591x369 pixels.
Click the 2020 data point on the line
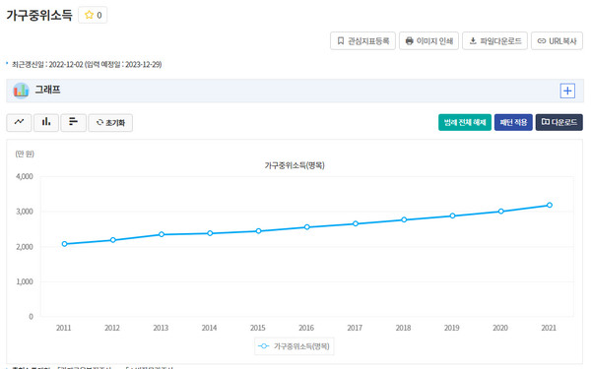(x=501, y=212)
